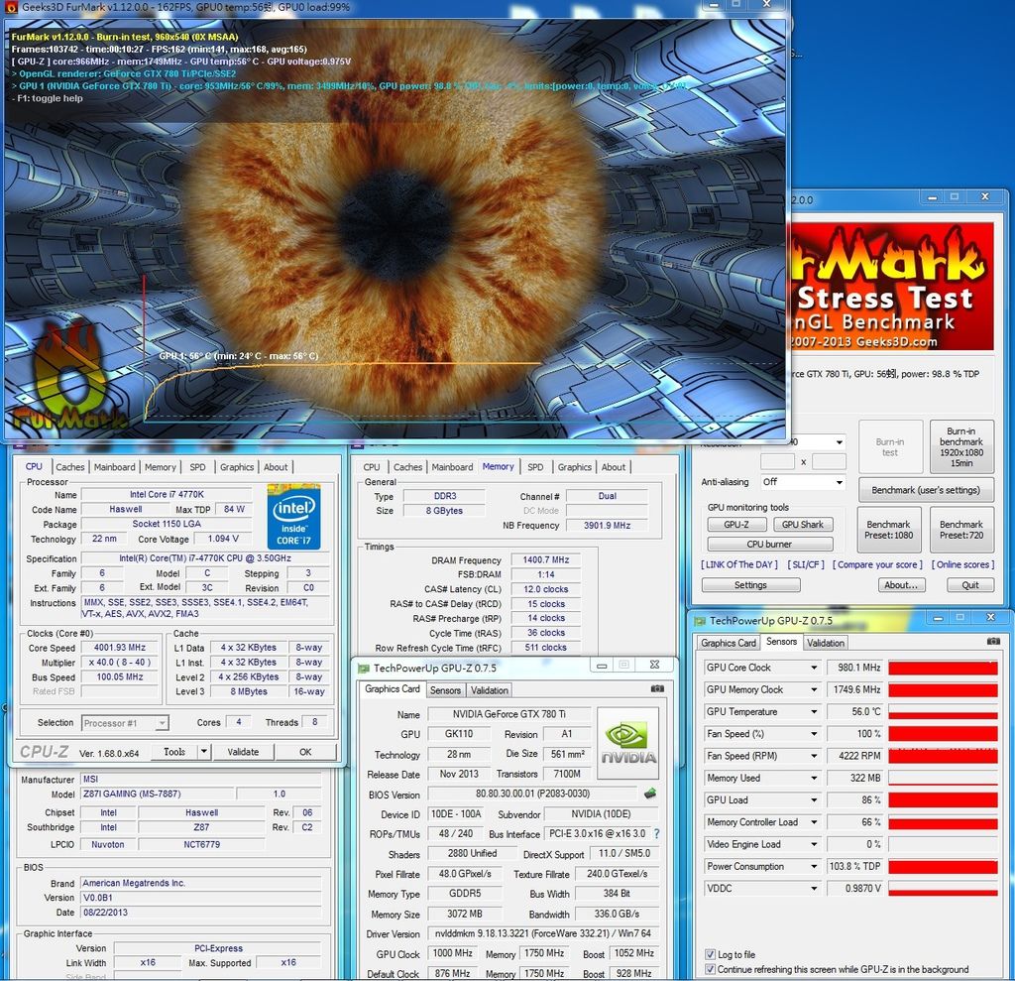This screenshot has height=981, width=1015.
Task: Click the Bus Interface question mark icon
Action: tap(657, 834)
